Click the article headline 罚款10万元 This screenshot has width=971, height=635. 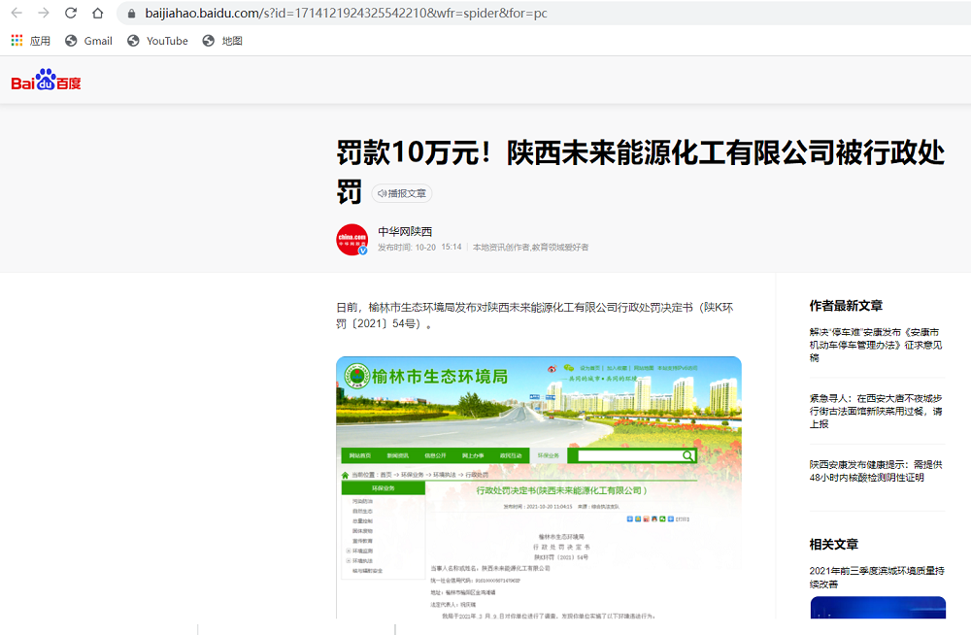tap(640, 170)
